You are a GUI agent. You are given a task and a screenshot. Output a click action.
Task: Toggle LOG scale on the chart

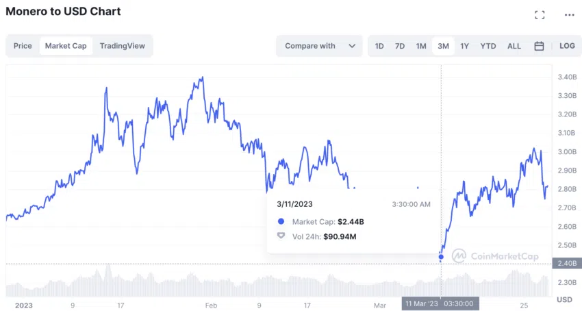point(567,46)
